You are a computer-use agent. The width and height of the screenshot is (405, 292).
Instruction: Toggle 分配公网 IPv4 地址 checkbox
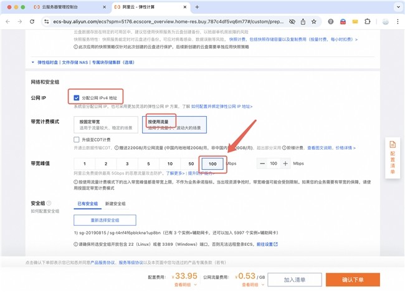(77, 97)
